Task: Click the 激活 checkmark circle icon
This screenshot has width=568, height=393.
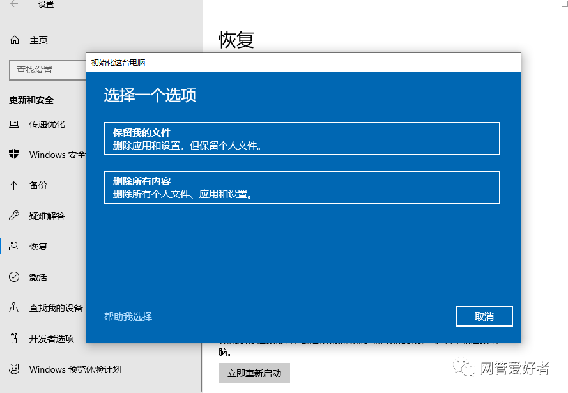Action: point(14,277)
